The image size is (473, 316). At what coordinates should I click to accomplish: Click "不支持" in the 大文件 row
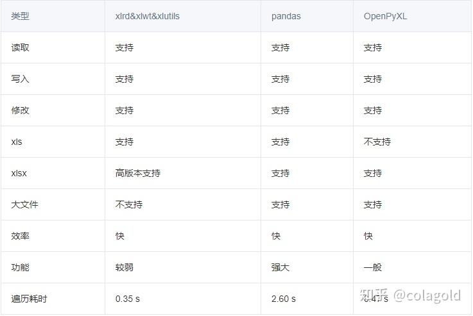tap(128, 204)
